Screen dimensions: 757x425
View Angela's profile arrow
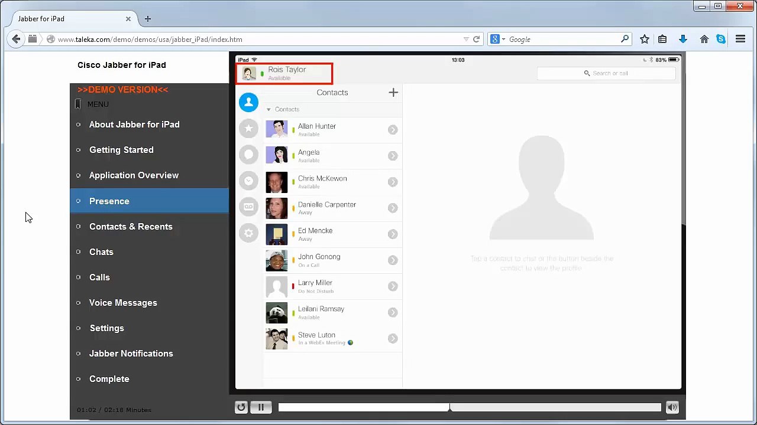coord(393,156)
